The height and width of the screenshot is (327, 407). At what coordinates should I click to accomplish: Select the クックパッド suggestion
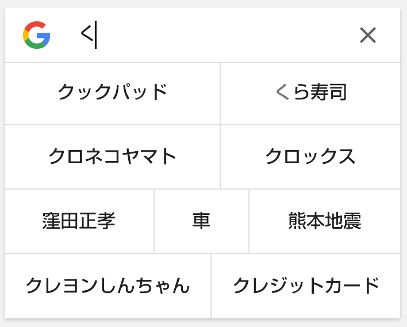click(x=112, y=94)
